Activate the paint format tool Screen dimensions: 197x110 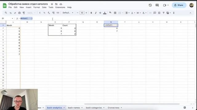(x=24, y=13)
